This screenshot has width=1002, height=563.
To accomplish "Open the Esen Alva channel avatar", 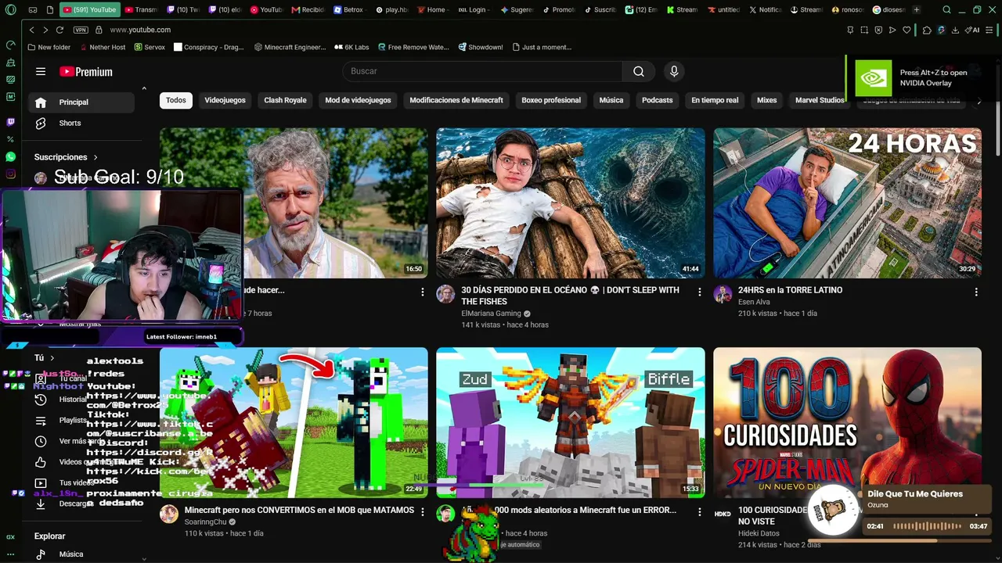I will tap(723, 294).
